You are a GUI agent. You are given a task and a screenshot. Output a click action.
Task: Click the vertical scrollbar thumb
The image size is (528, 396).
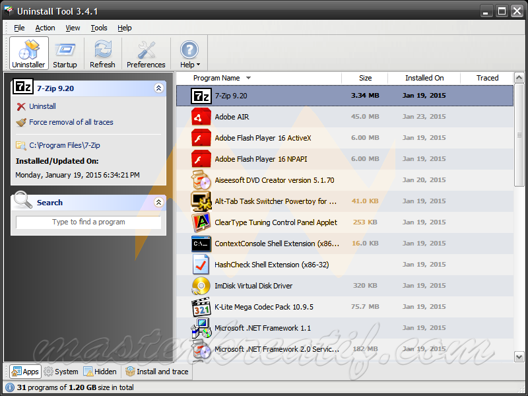tap(519, 135)
